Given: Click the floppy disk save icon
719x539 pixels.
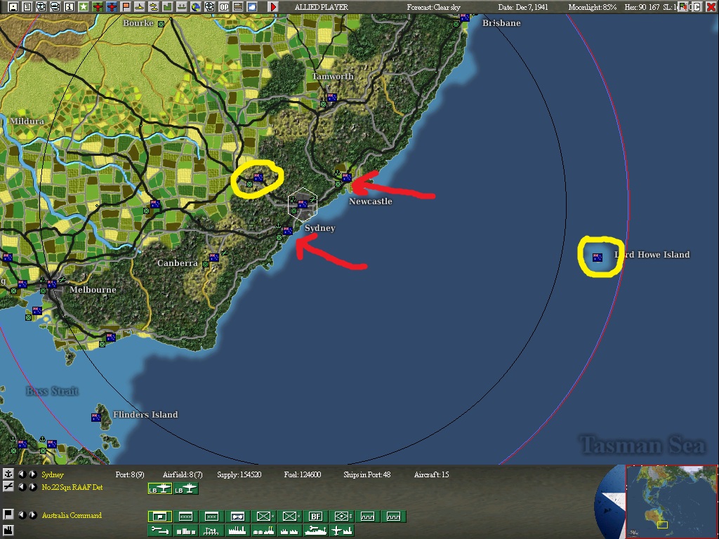Looking at the screenshot, I should coord(13,7).
